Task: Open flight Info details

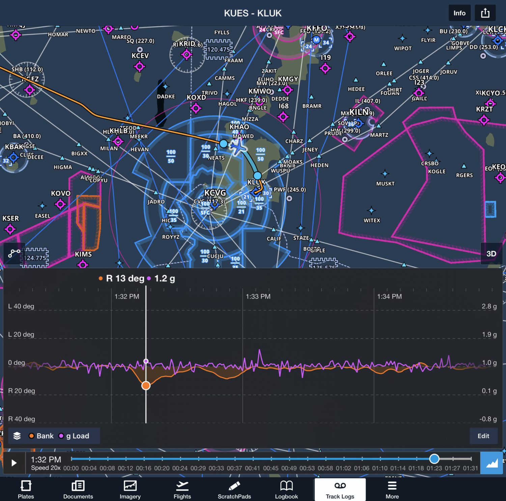Action: (x=459, y=13)
